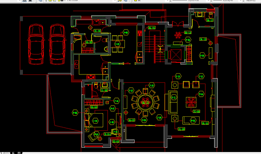This screenshot has height=154, width=261.
Task: Select the yellow stair direction arrow symbol
Action: [161, 49]
